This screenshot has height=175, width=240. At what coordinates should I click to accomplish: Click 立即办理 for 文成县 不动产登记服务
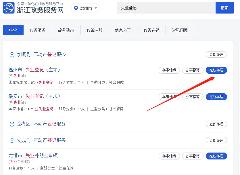216,140
